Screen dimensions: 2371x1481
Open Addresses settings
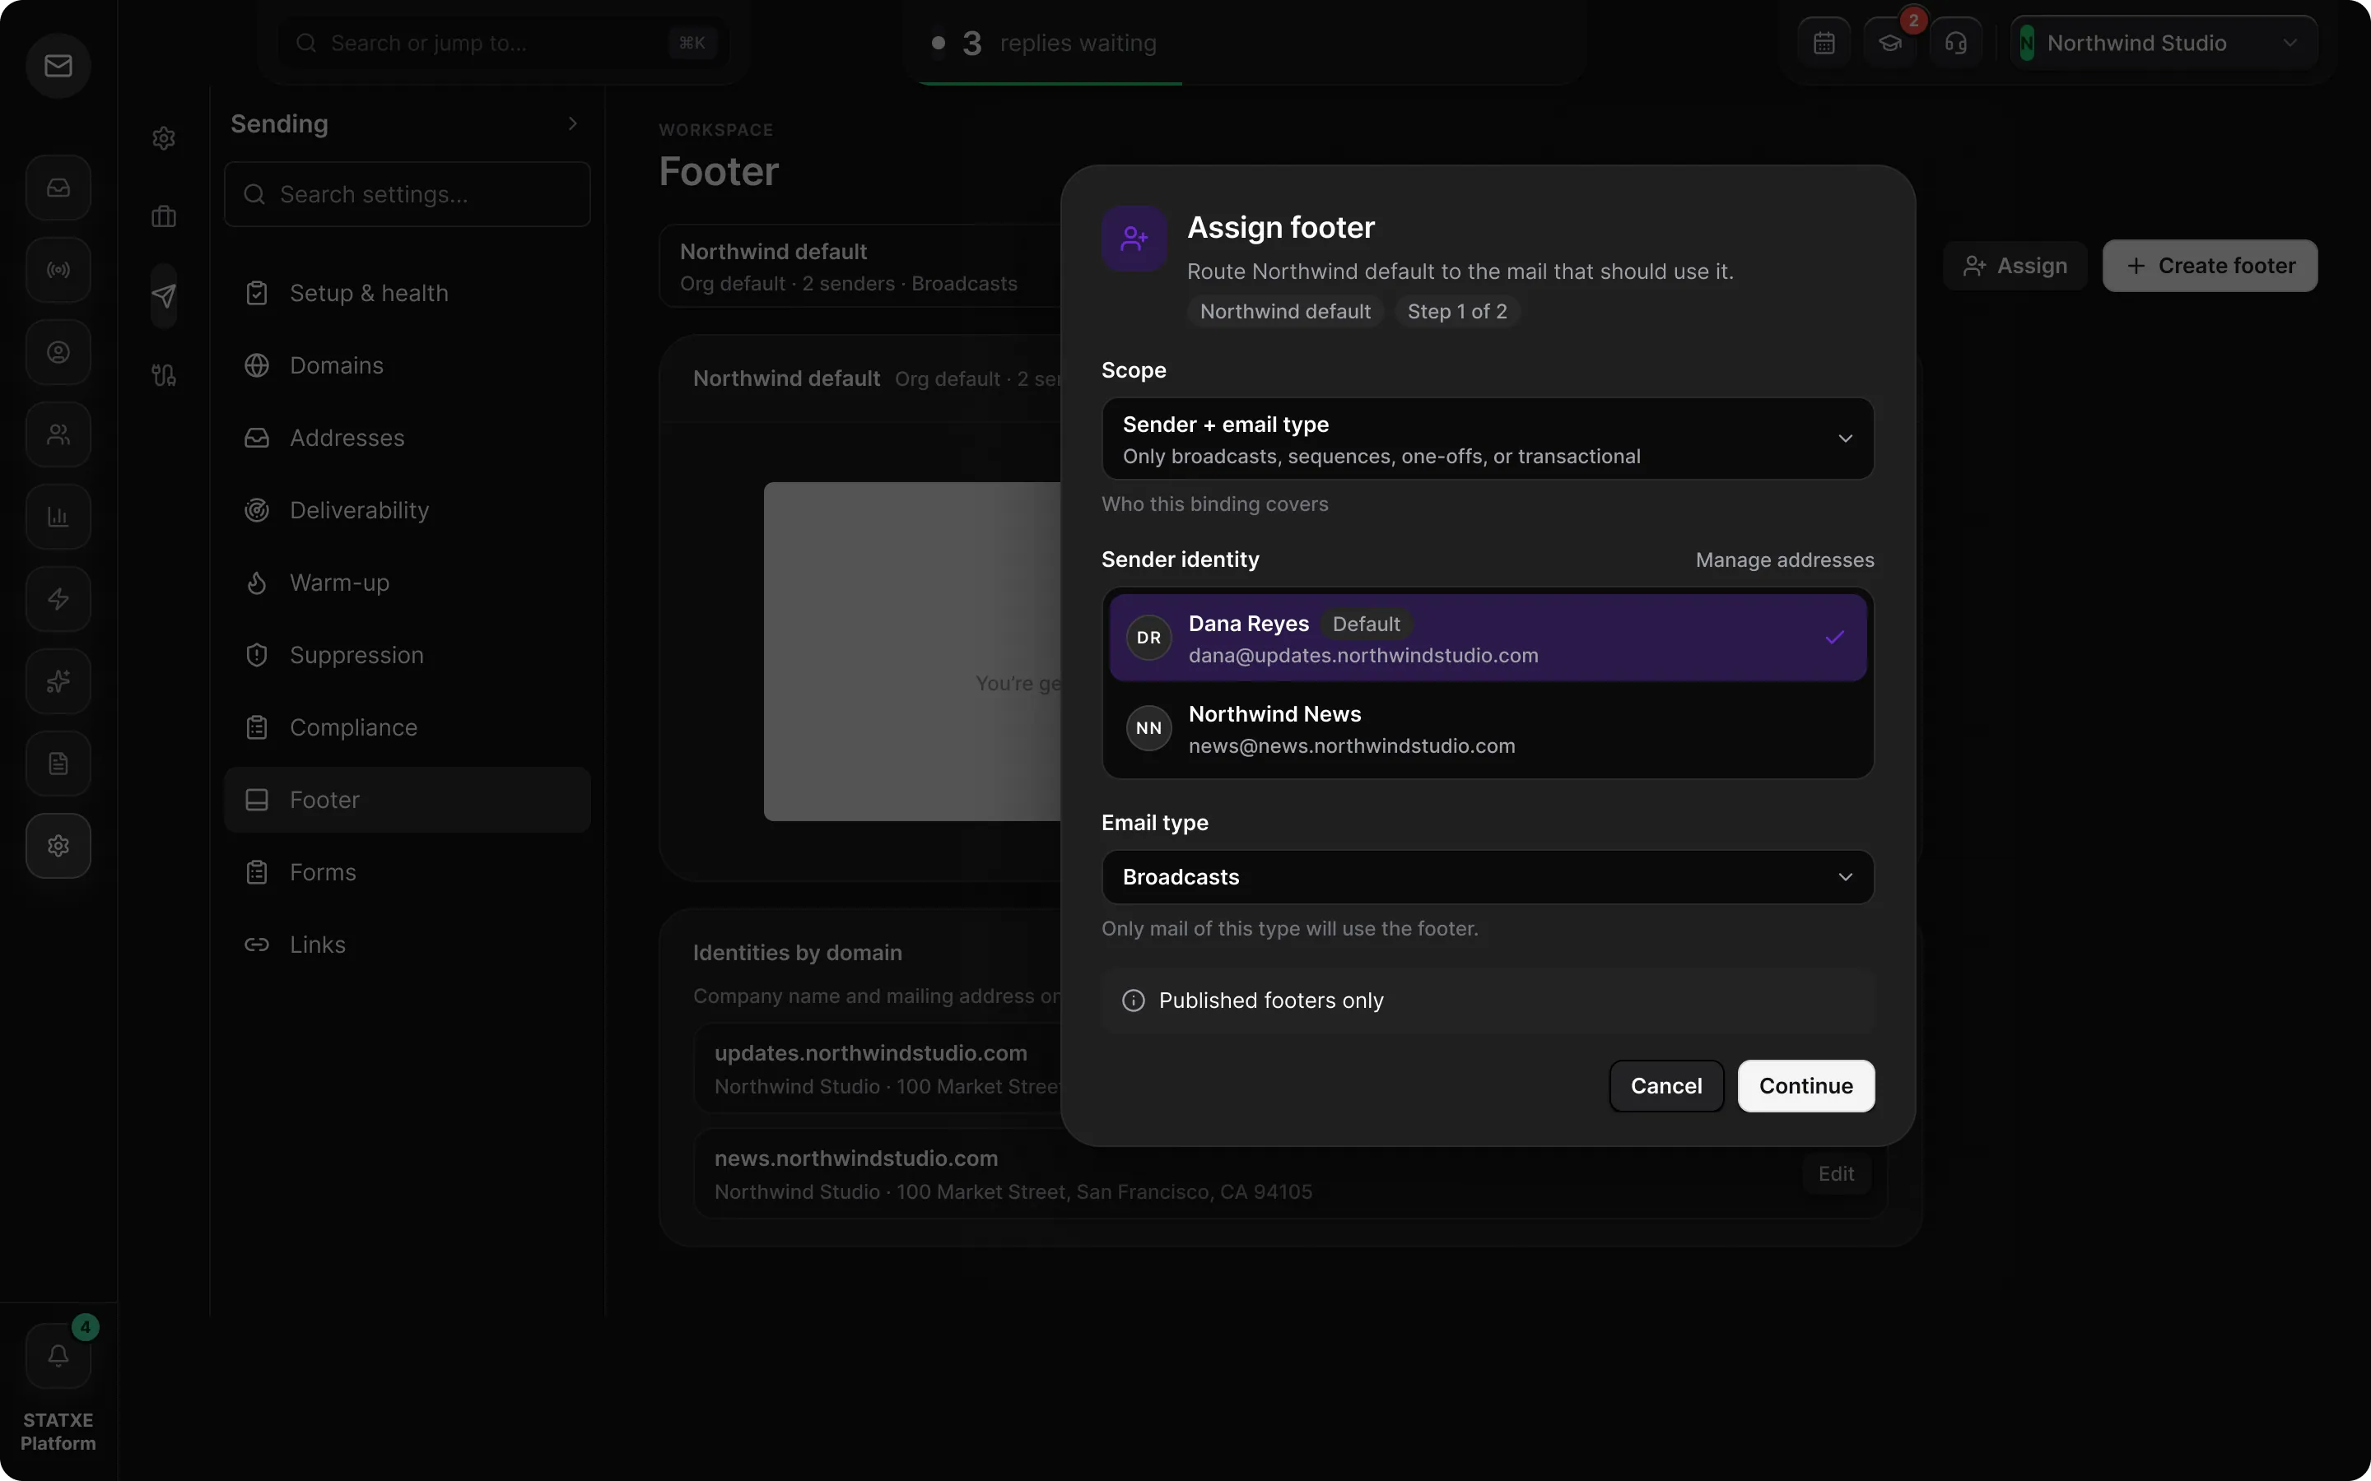(x=407, y=438)
